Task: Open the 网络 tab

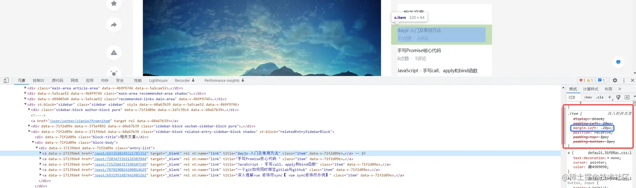Action: coord(74,80)
